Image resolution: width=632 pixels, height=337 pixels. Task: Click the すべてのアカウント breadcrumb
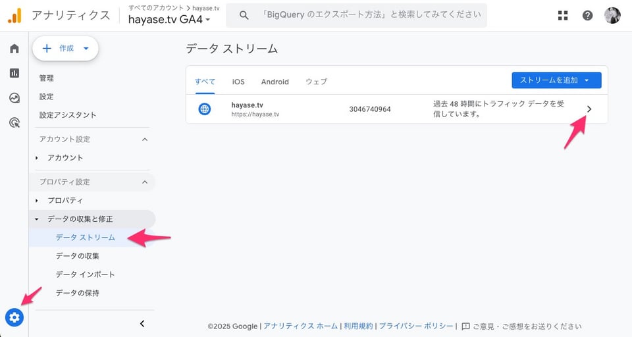pos(155,8)
